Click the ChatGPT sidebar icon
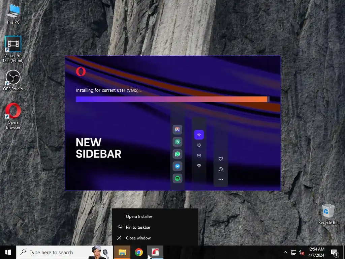The height and width of the screenshot is (259, 345). click(x=177, y=142)
